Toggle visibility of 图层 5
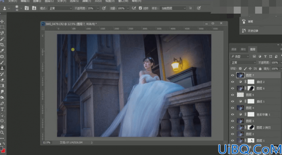This screenshot has height=155, width=282. pyautogui.click(x=232, y=95)
